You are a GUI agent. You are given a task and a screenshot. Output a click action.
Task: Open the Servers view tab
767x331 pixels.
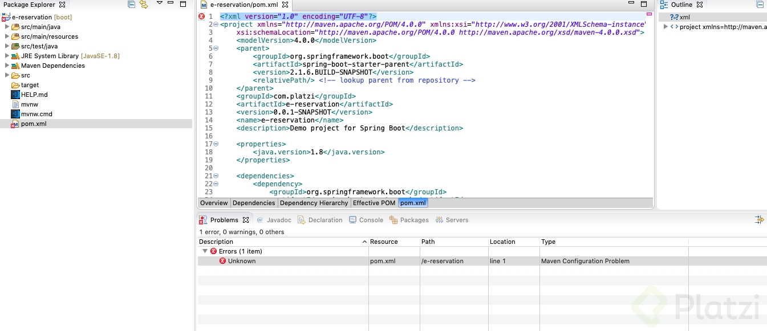click(452, 220)
